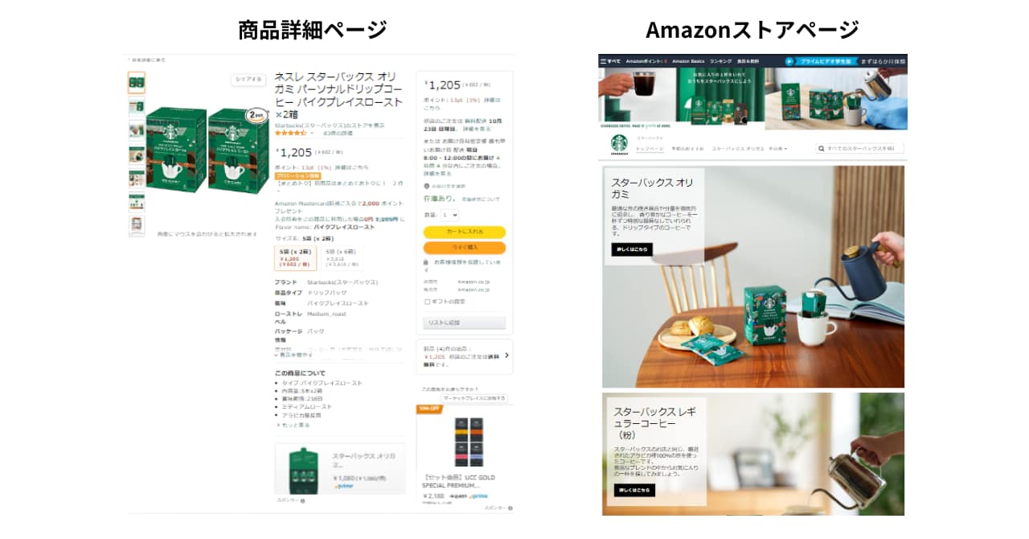The height and width of the screenshot is (539, 1029).
Task: Click the lock icon beside secure transaction text
Action: tap(427, 262)
